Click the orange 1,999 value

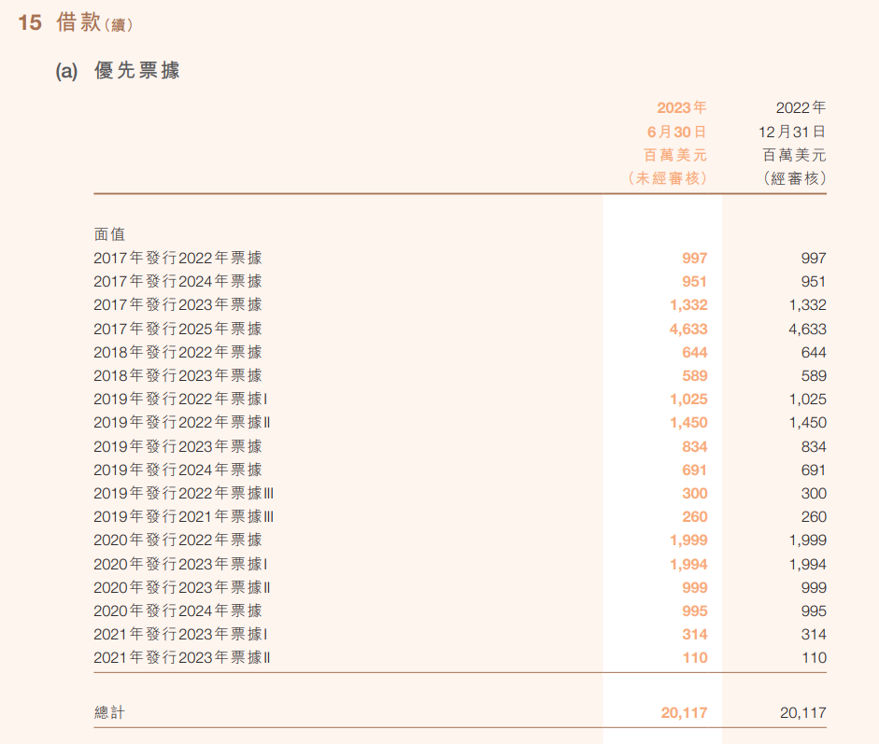pos(688,540)
